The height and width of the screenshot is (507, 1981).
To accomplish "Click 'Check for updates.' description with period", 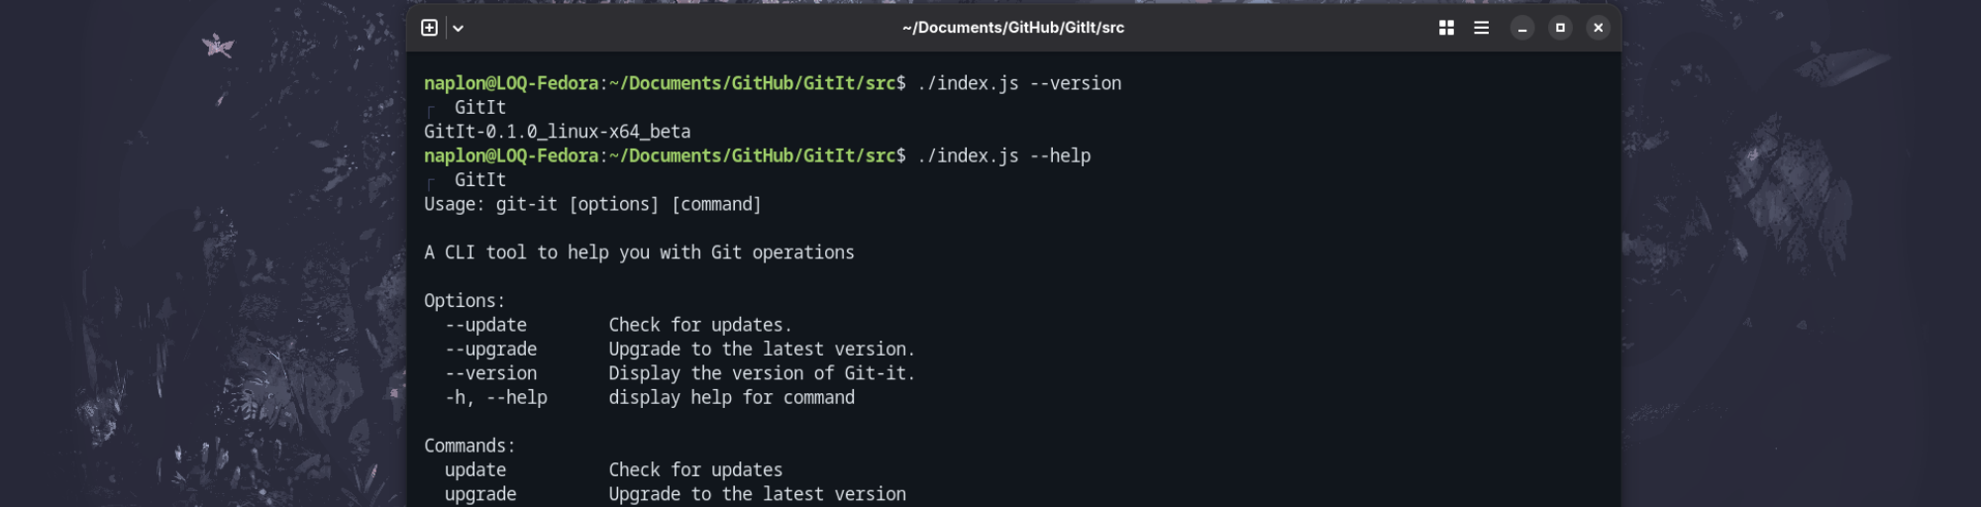I will 700,325.
